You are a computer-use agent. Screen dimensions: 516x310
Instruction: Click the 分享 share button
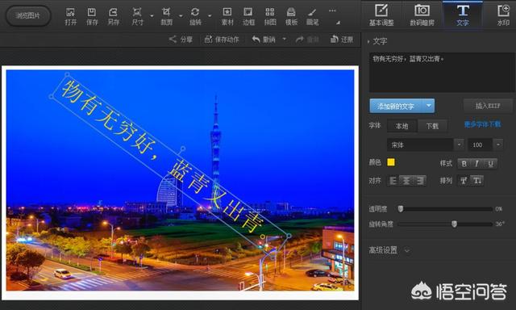pos(181,40)
